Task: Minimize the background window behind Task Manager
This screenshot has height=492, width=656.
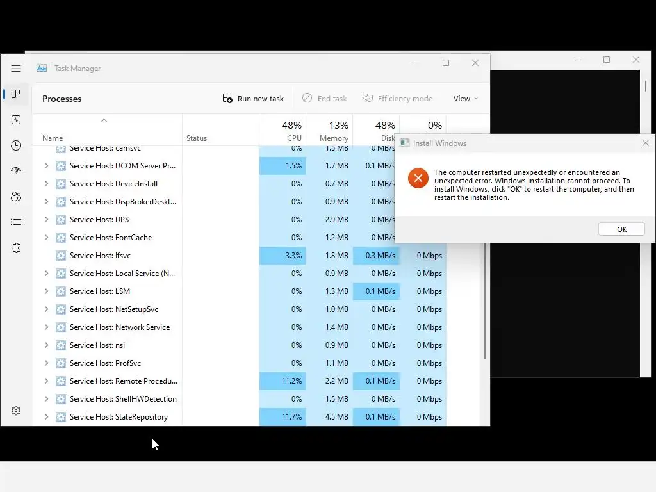Action: [x=578, y=60]
